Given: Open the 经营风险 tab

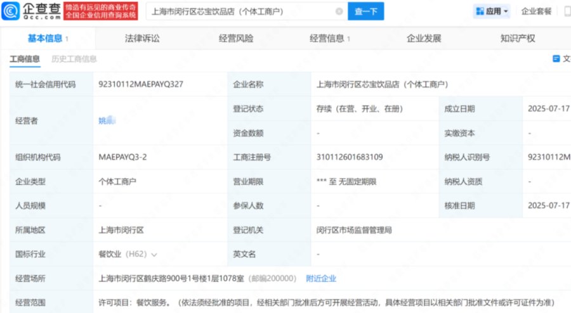Looking at the screenshot, I should [236, 38].
